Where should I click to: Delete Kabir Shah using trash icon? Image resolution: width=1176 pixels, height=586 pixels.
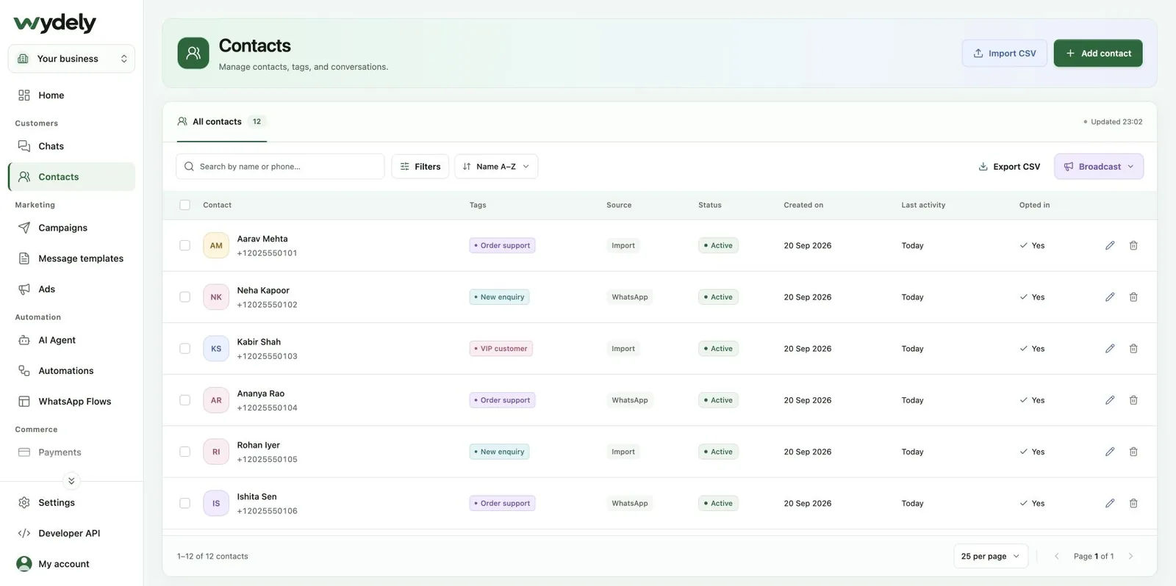tap(1133, 349)
